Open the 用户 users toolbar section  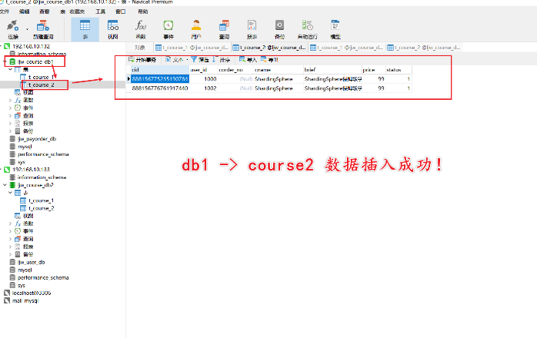pos(196,29)
